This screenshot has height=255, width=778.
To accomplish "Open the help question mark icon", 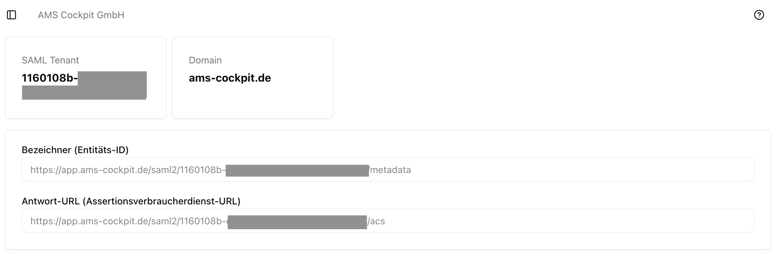I will click(x=759, y=15).
